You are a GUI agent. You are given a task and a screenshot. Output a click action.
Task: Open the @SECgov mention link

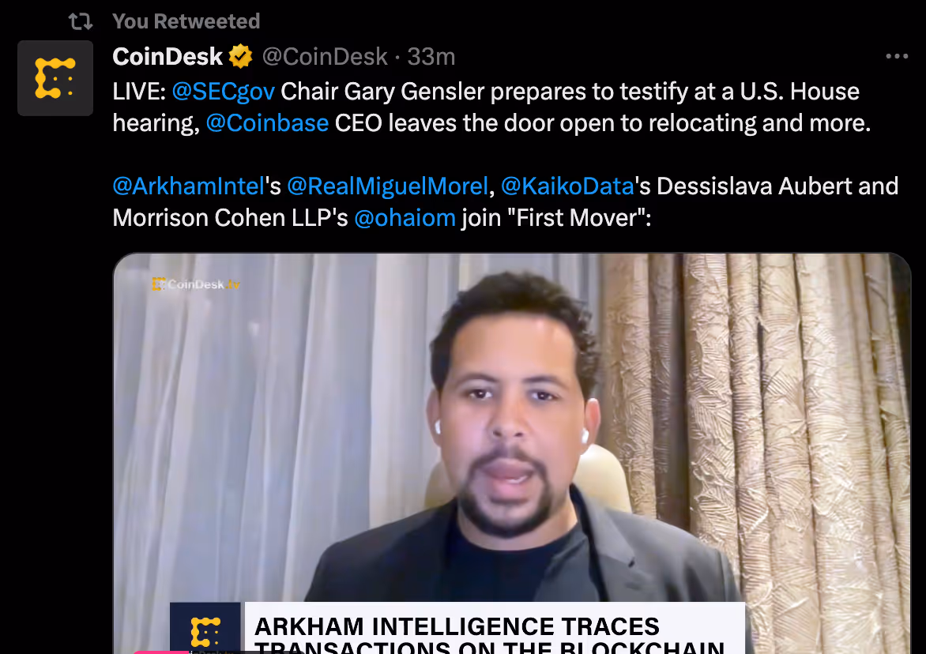(224, 92)
